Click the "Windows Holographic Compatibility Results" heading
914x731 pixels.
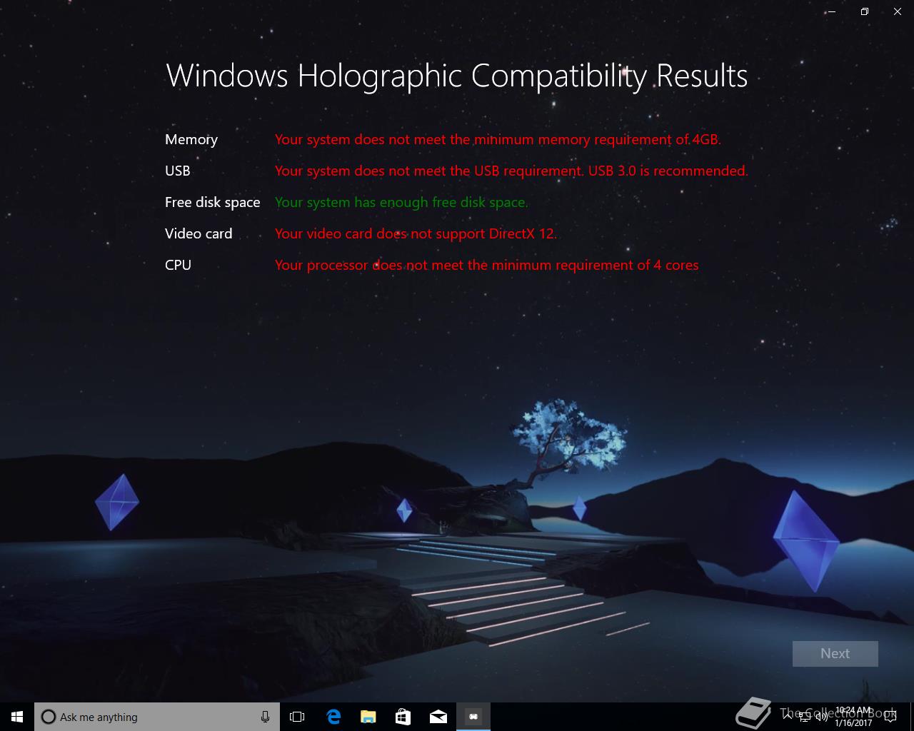click(457, 76)
